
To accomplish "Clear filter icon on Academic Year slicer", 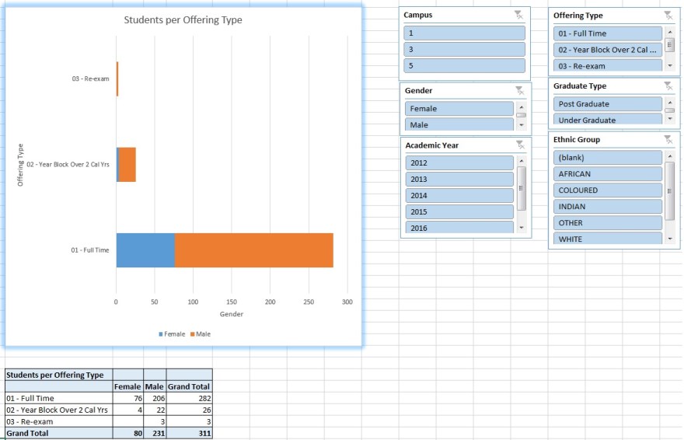I will [520, 145].
